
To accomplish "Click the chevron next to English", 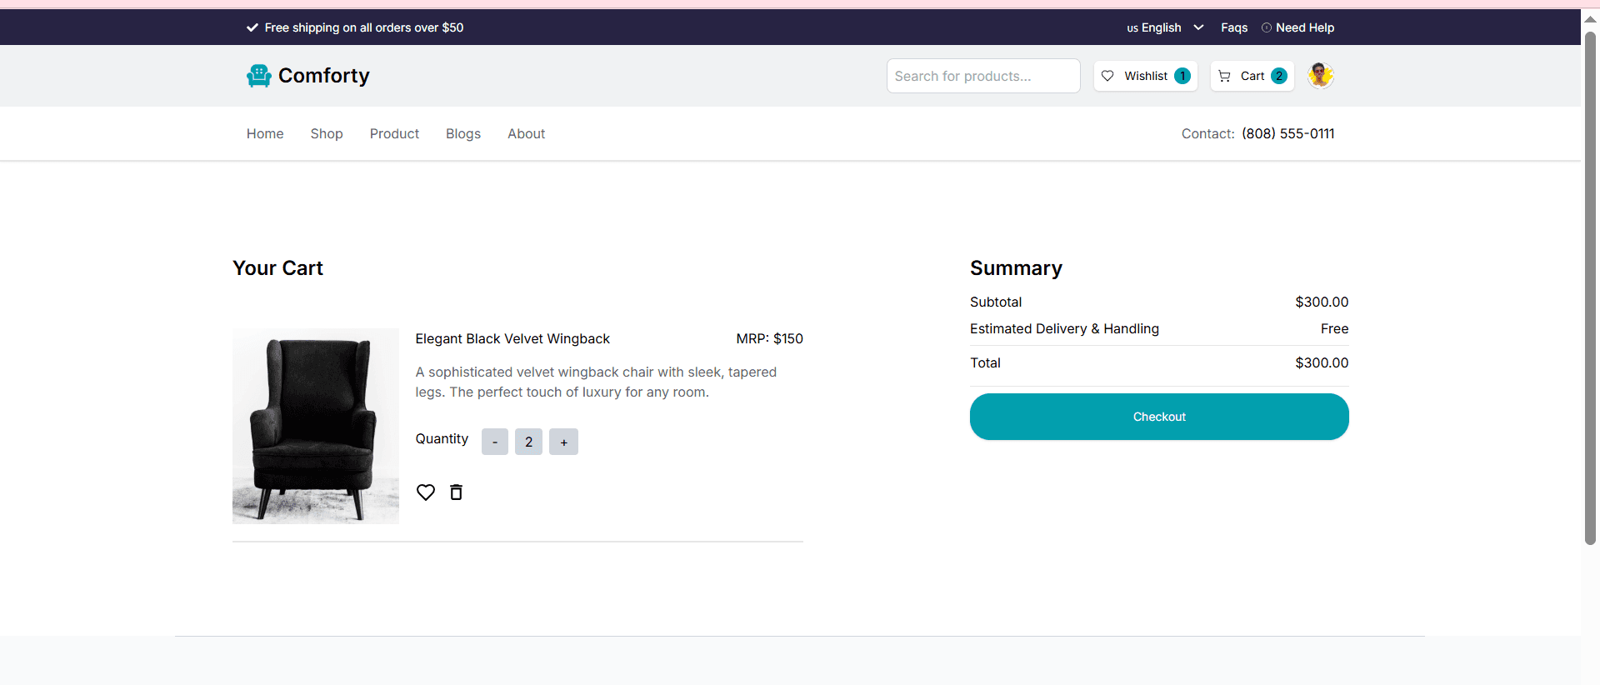I will point(1198,27).
